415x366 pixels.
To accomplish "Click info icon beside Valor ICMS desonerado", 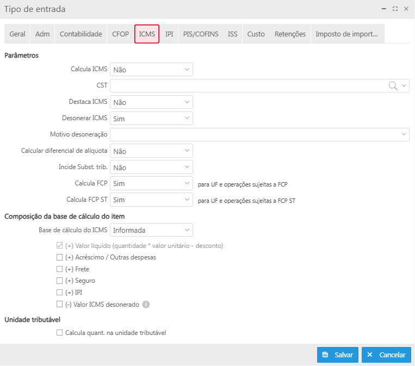I will pyautogui.click(x=146, y=305).
